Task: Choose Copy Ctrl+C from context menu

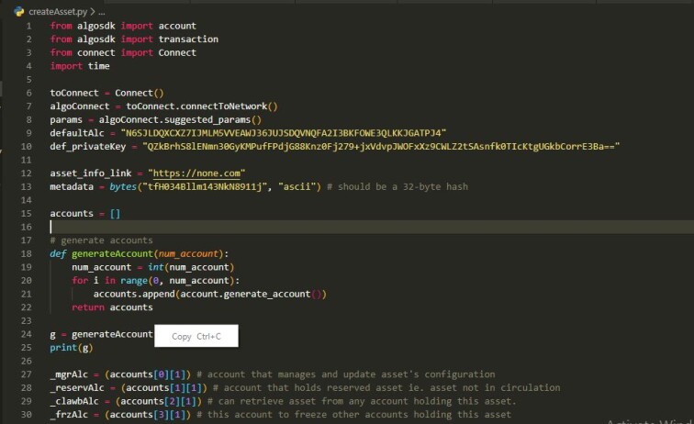Action: click(x=196, y=337)
